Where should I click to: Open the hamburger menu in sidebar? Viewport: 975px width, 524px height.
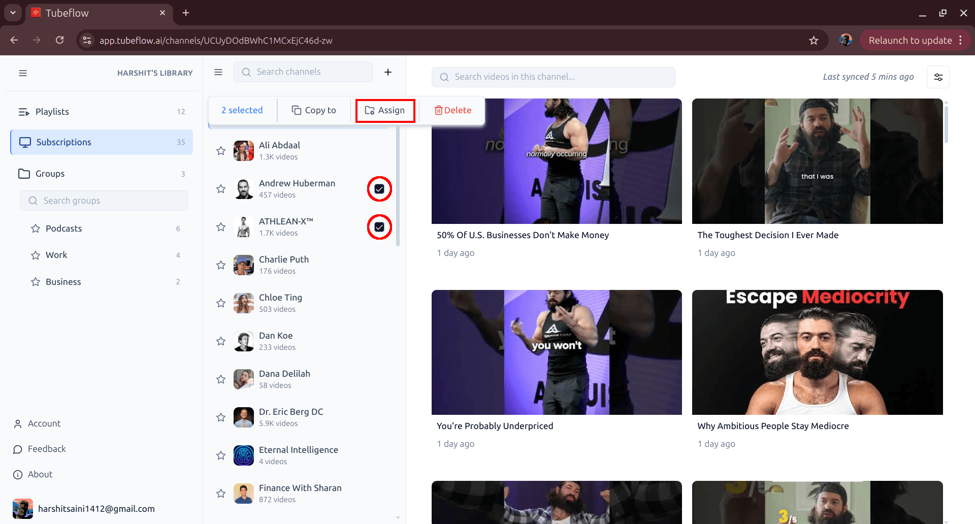(23, 73)
